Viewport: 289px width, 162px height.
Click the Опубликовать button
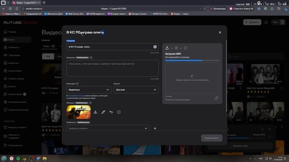212,138
